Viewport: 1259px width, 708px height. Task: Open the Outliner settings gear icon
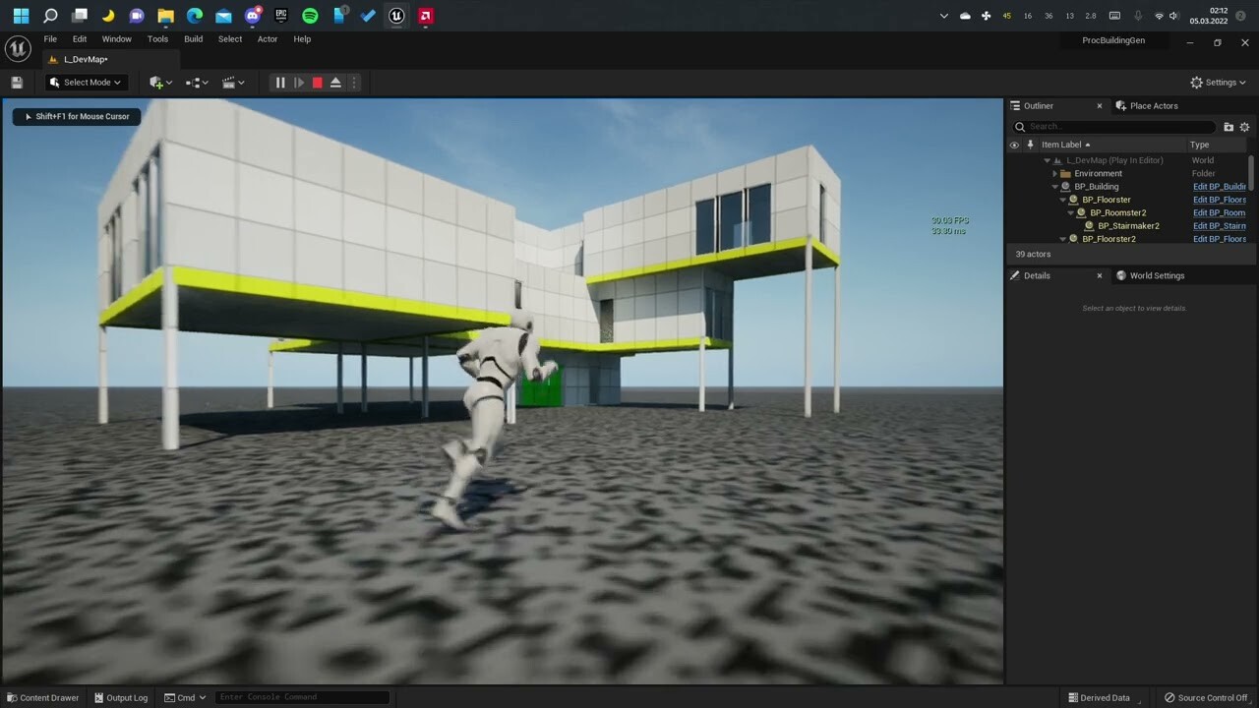coord(1244,126)
